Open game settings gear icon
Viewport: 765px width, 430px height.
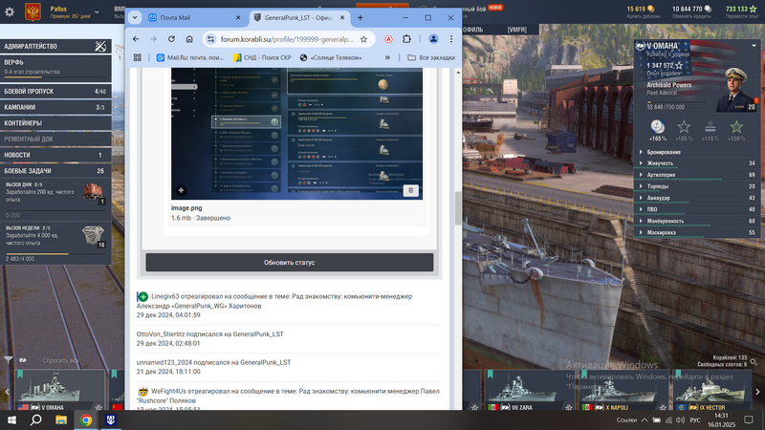10,11
